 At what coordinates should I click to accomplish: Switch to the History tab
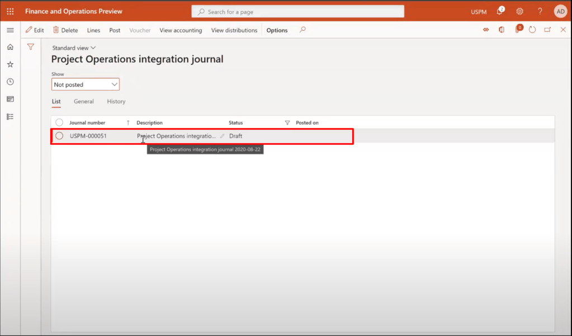point(116,102)
